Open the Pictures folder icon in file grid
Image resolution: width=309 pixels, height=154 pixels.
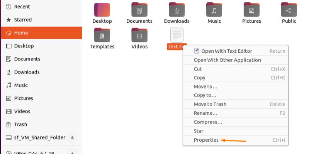[x=251, y=10]
